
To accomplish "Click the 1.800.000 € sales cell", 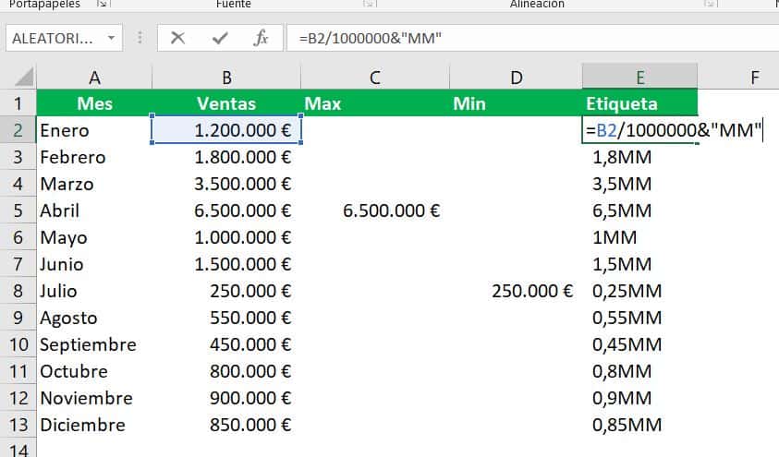I will (226, 157).
